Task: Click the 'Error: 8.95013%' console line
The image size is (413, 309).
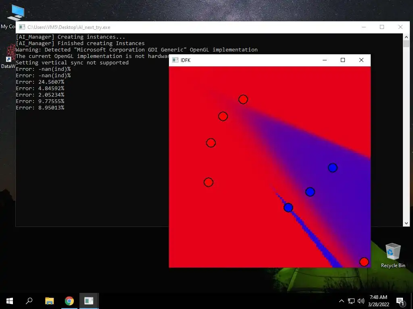Action: [x=40, y=108]
